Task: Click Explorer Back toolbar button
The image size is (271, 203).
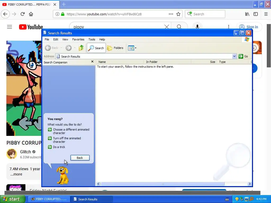Action: pos(52,48)
